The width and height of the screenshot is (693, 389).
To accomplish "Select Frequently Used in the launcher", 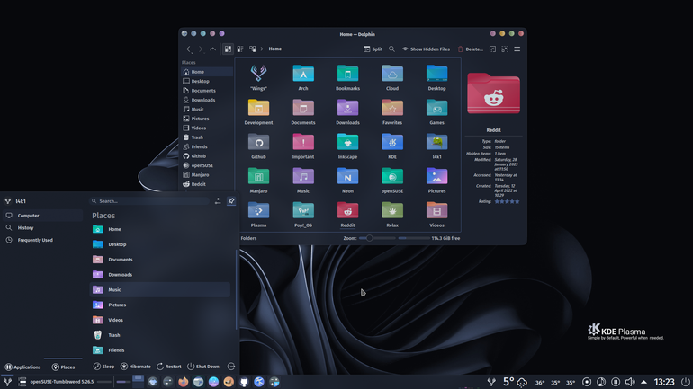I will tap(43, 241).
